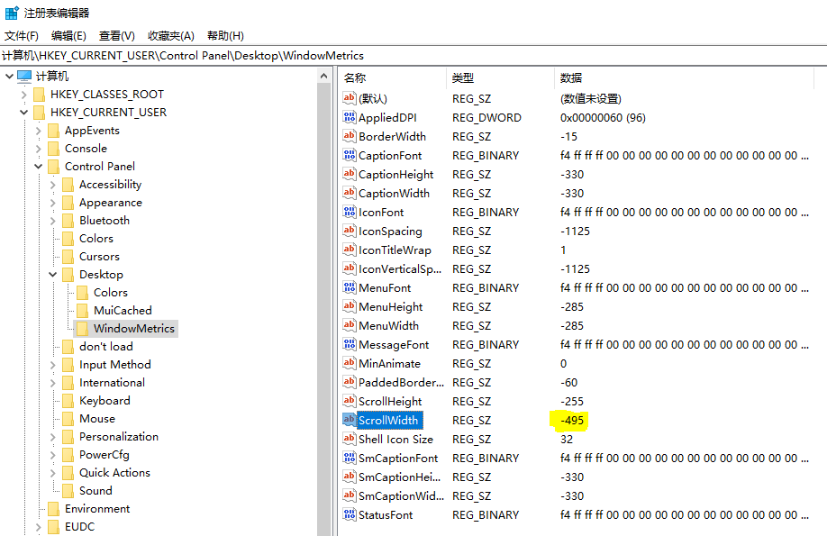Click the WindowMetrics folder icon

pos(83,329)
